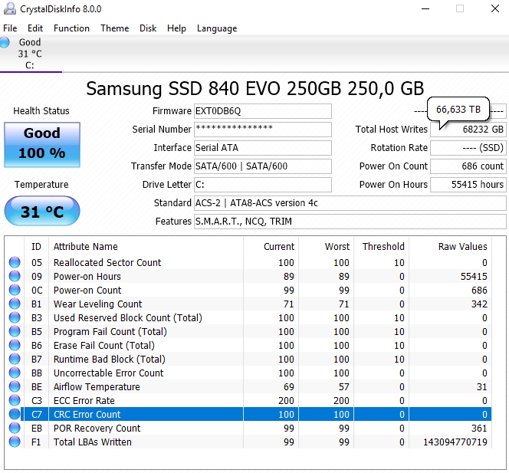Click the status orb for ECC Error Rate
509x473 pixels.
pos(15,400)
